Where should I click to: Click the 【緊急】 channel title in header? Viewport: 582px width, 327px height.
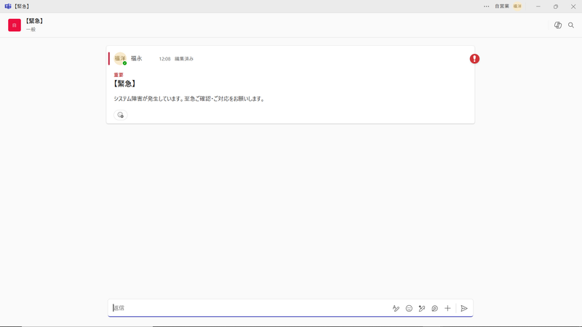[34, 21]
